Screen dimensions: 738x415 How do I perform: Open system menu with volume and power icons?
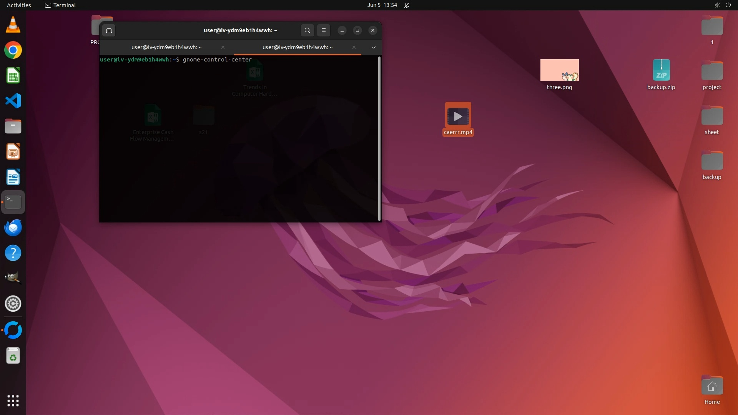point(722,5)
